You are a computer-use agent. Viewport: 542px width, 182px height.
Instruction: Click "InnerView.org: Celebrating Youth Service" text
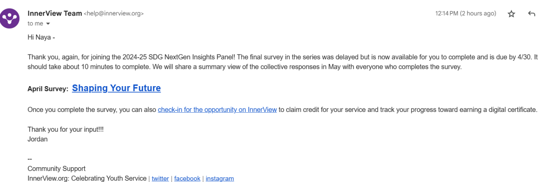(87, 178)
